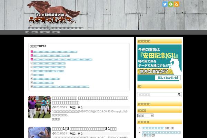207x138 pixels.
Task: Open the first-ranked article in TOP10 list
Action: (x=55, y=52)
